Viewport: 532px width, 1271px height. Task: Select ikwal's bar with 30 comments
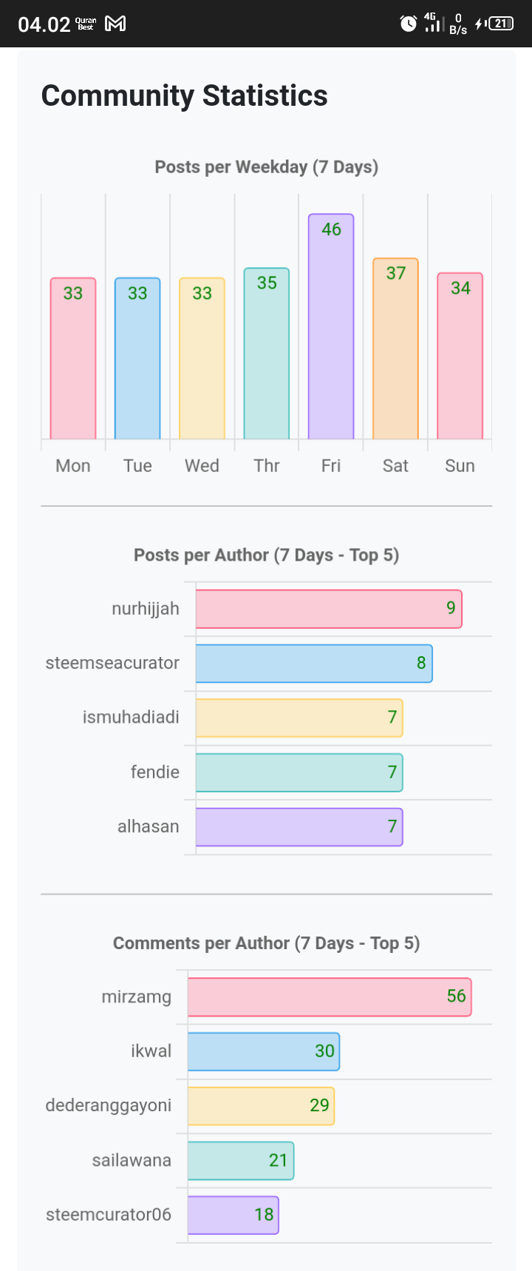264,1051
